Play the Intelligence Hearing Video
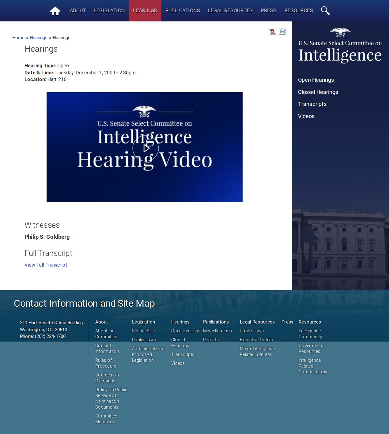389x434 pixels. pyautogui.click(x=145, y=148)
